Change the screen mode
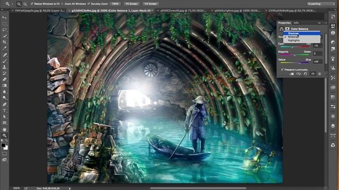 tap(4, 160)
